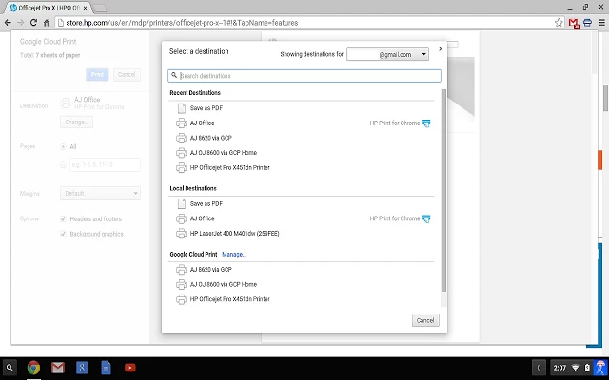Bookmark this page with the star icon
This screenshot has width=609, height=380.
[556, 24]
